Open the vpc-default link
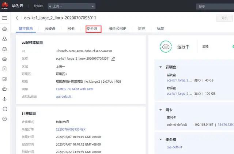Image resolution: width=234 pixels, height=154 pixels. point(63,97)
